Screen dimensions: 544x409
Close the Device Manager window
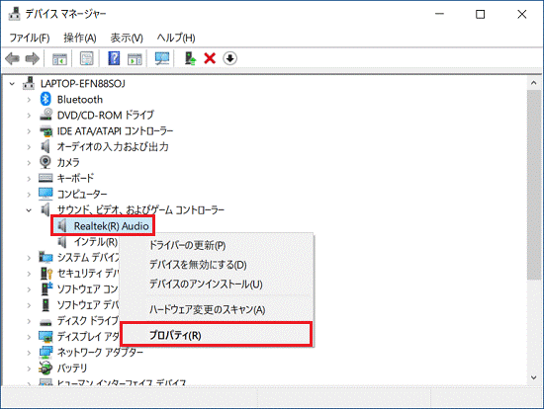coord(522,14)
